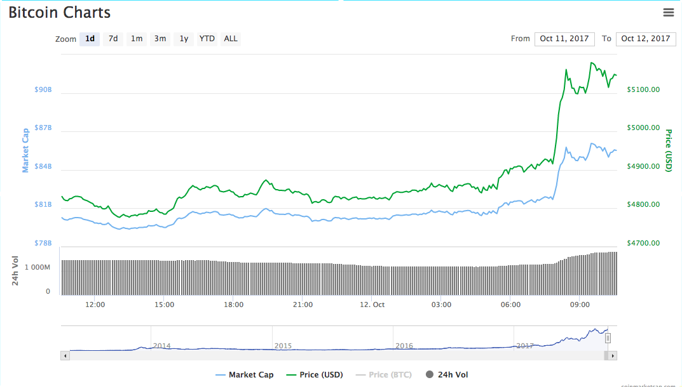Select the ALL zoom range
682x387 pixels.
pos(231,39)
